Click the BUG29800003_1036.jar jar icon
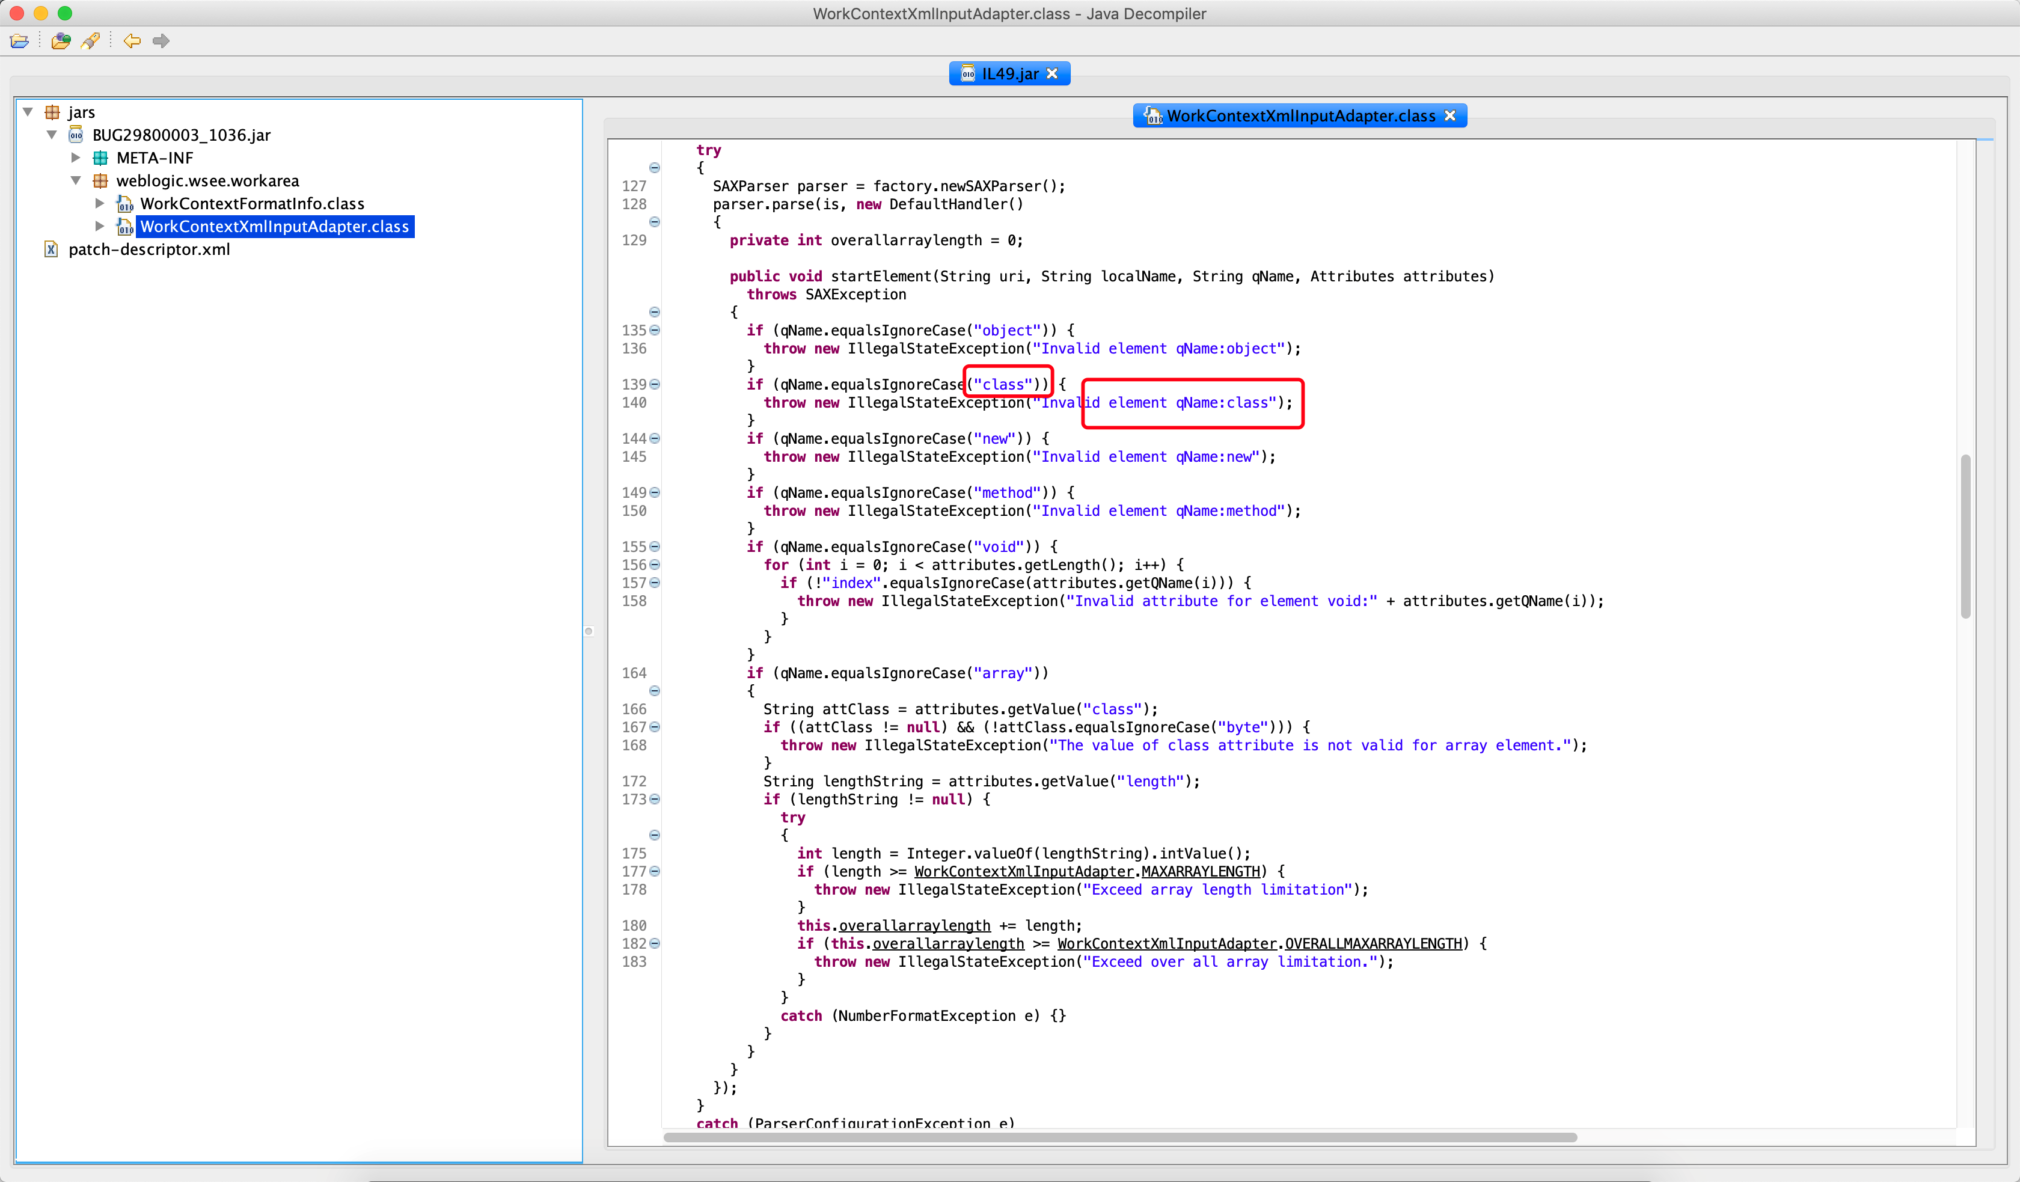This screenshot has width=2020, height=1182. [x=76, y=135]
